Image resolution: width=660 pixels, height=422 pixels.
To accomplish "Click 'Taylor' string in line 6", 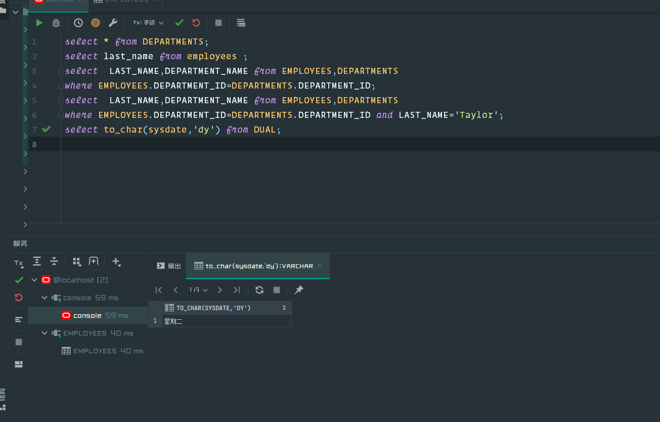I will pyautogui.click(x=476, y=115).
